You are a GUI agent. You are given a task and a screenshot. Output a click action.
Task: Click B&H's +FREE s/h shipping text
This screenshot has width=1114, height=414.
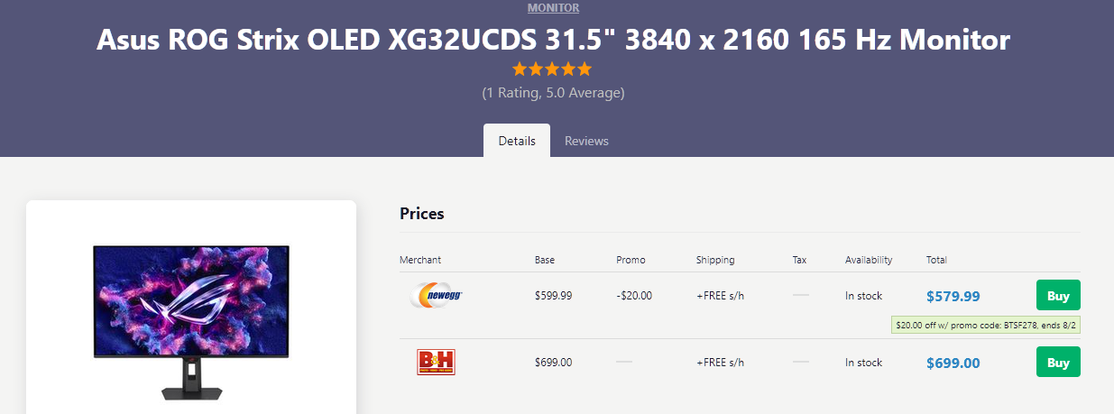pos(720,363)
